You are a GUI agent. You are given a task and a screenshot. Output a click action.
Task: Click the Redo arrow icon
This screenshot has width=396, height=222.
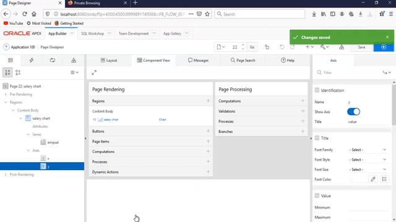tap(293, 47)
